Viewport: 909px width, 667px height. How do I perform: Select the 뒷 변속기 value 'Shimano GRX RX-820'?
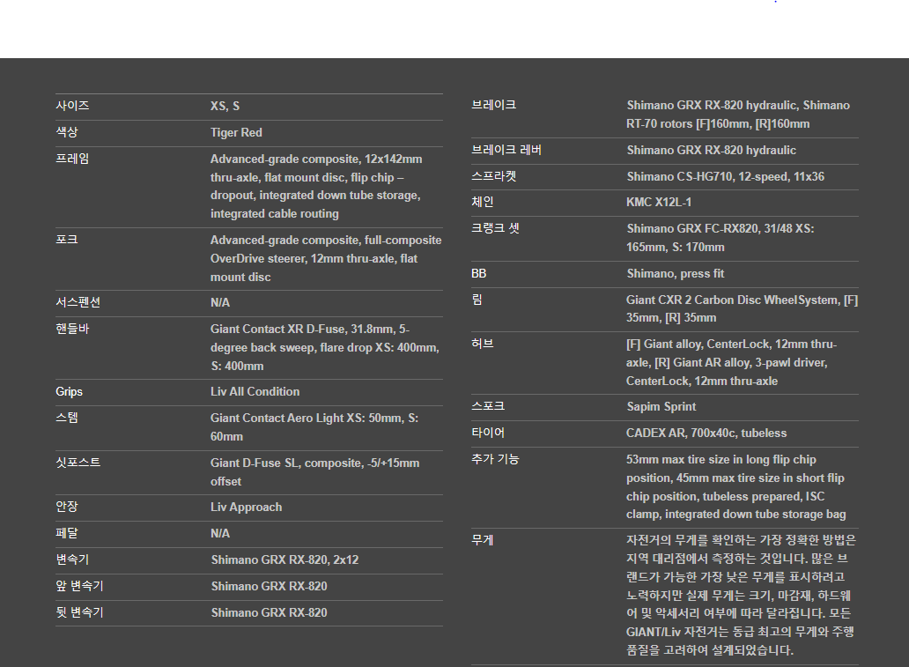[x=269, y=613]
